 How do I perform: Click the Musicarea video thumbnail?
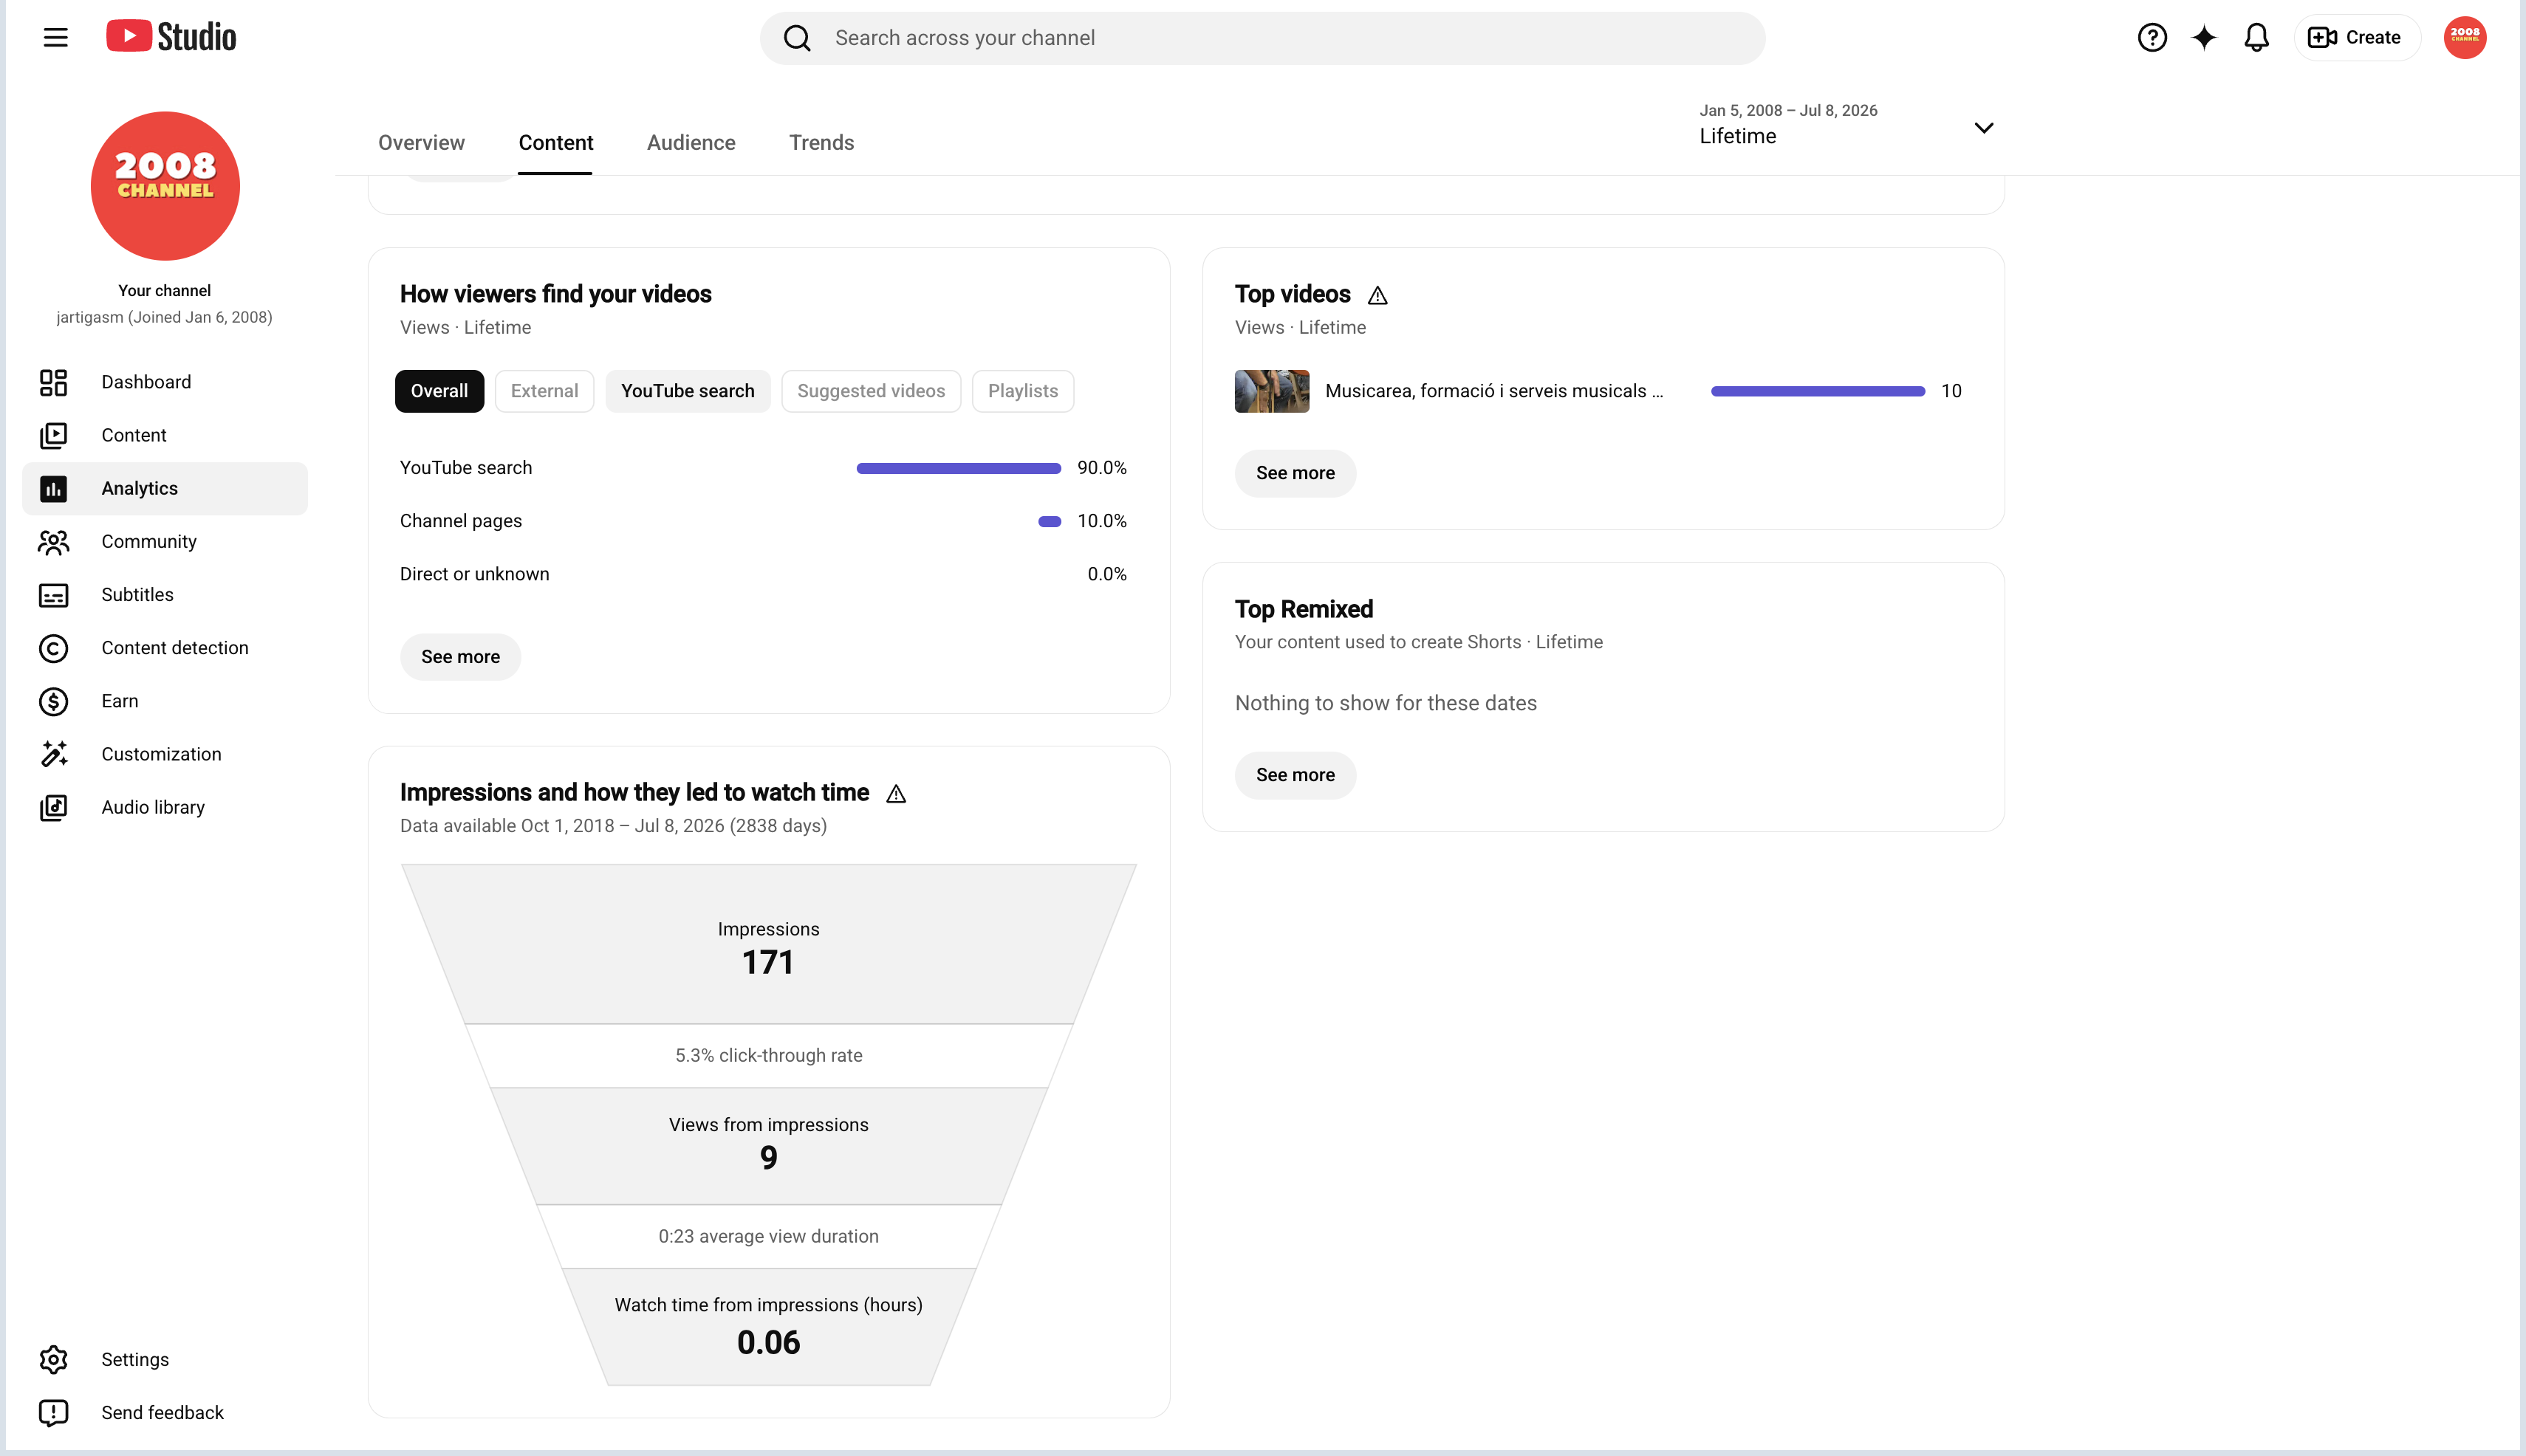1272,391
